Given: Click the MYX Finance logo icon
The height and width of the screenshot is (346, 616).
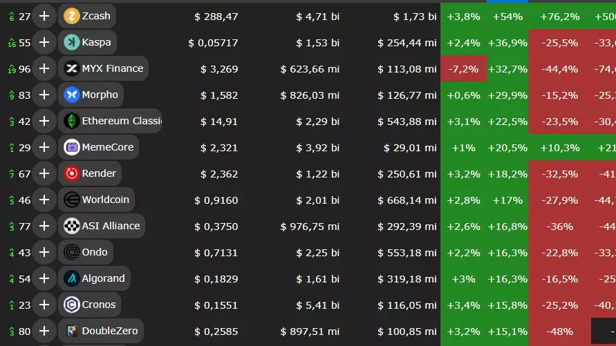Looking at the screenshot, I should pos(71,68).
